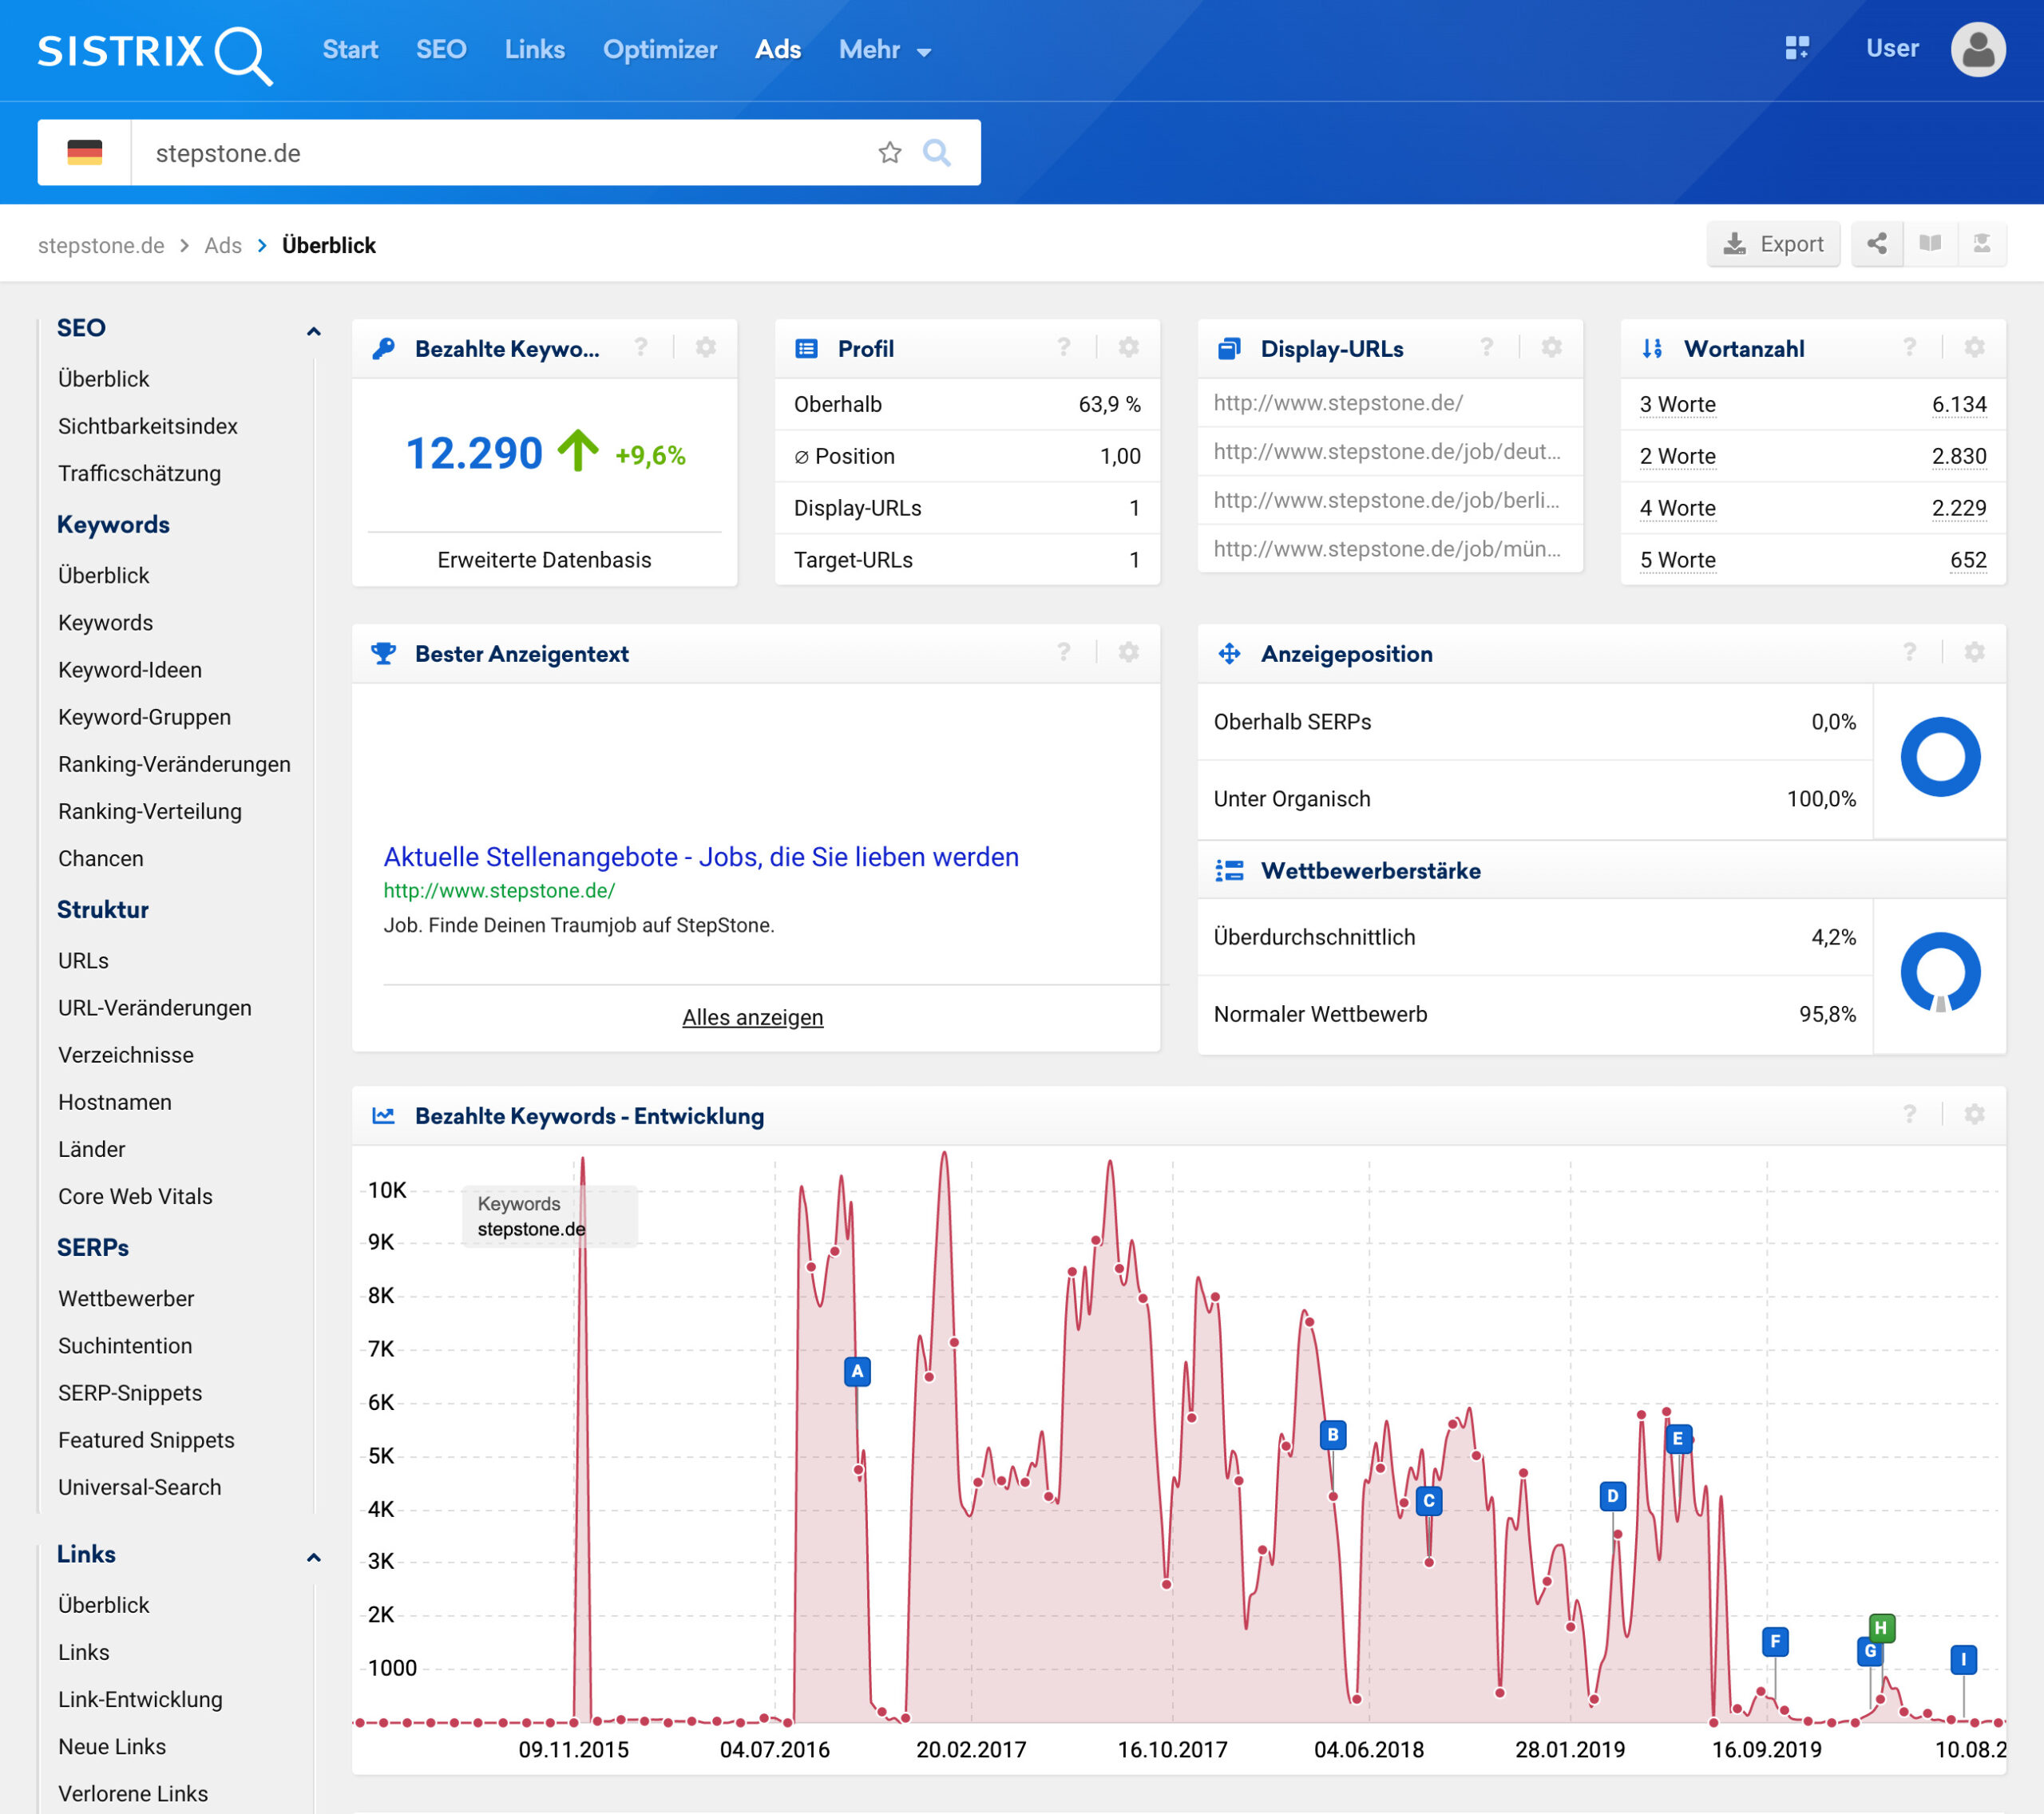Click the share icon next to Export
The image size is (2044, 1814).
coord(1876,244)
